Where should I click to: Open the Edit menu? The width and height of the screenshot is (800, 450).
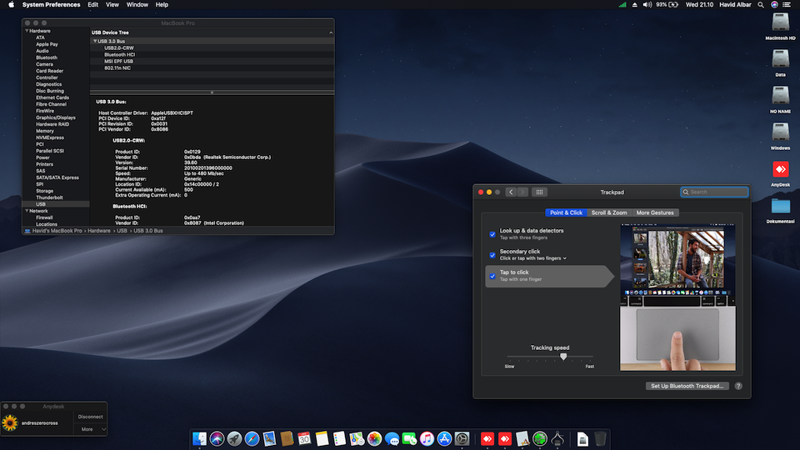tap(92, 5)
